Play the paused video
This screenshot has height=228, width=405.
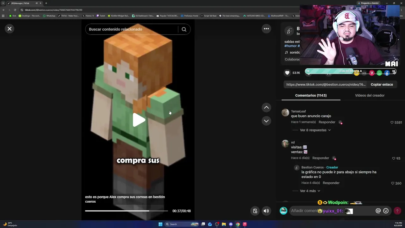(138, 120)
